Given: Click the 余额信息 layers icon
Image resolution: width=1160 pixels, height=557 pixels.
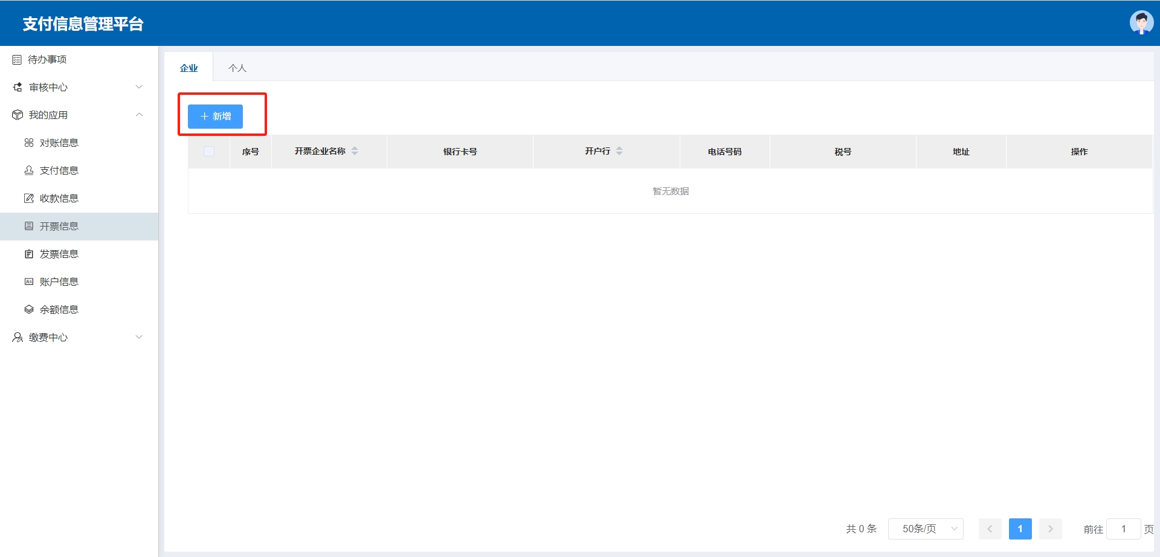Looking at the screenshot, I should pos(29,310).
